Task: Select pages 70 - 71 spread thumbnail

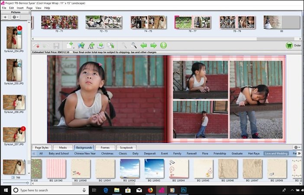Action: [59, 22]
